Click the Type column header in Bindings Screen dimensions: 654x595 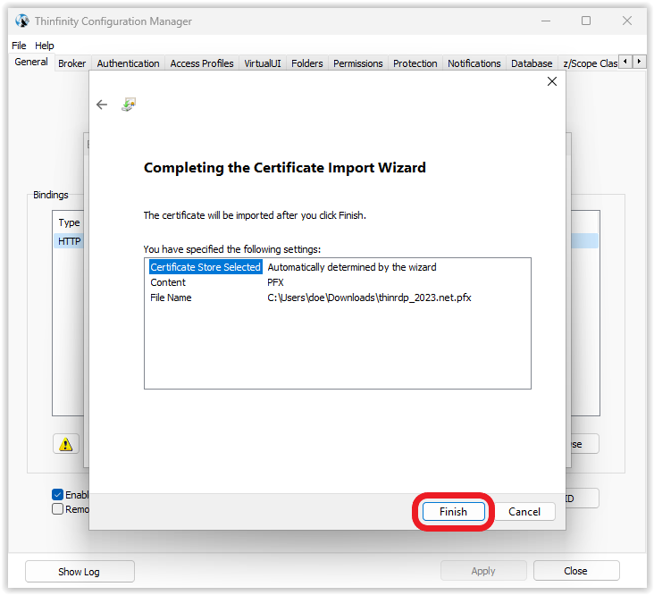pos(69,222)
